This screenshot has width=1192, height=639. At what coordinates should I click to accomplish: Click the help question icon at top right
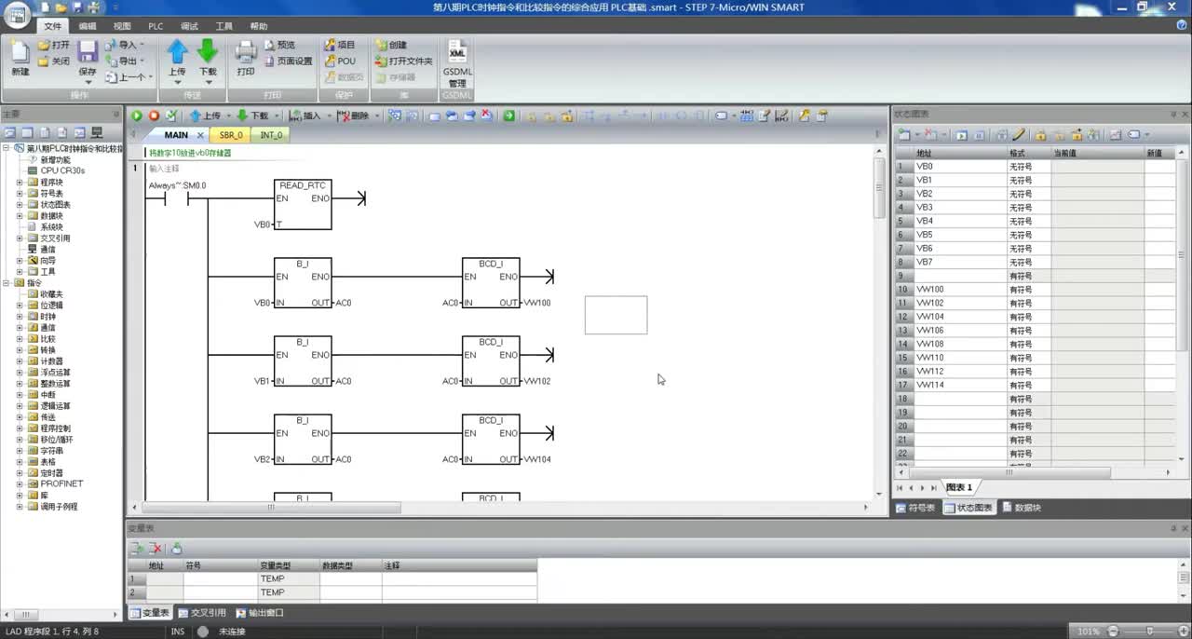pos(1182,25)
